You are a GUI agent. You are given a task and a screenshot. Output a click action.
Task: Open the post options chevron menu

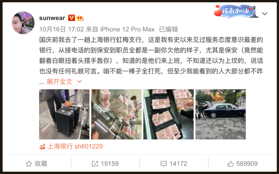coord(265,14)
